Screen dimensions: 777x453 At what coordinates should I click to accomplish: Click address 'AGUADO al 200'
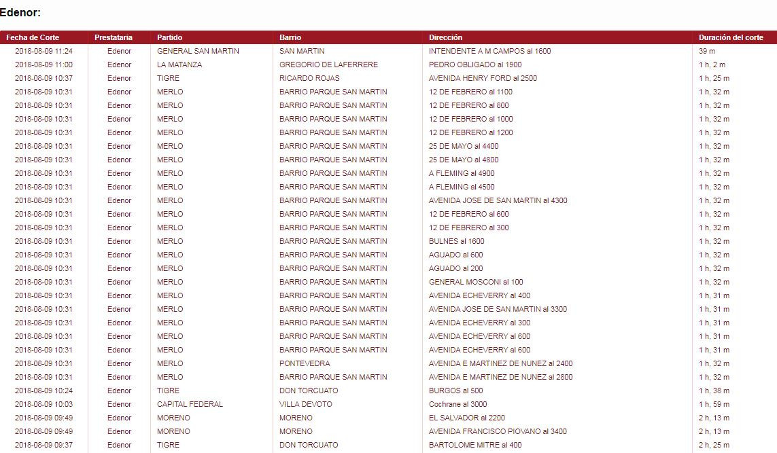[x=455, y=268]
